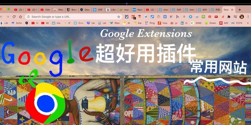251x125 pixels.
Task: Open the LinkedIn 'In' bookmark
Action: coord(184,23)
